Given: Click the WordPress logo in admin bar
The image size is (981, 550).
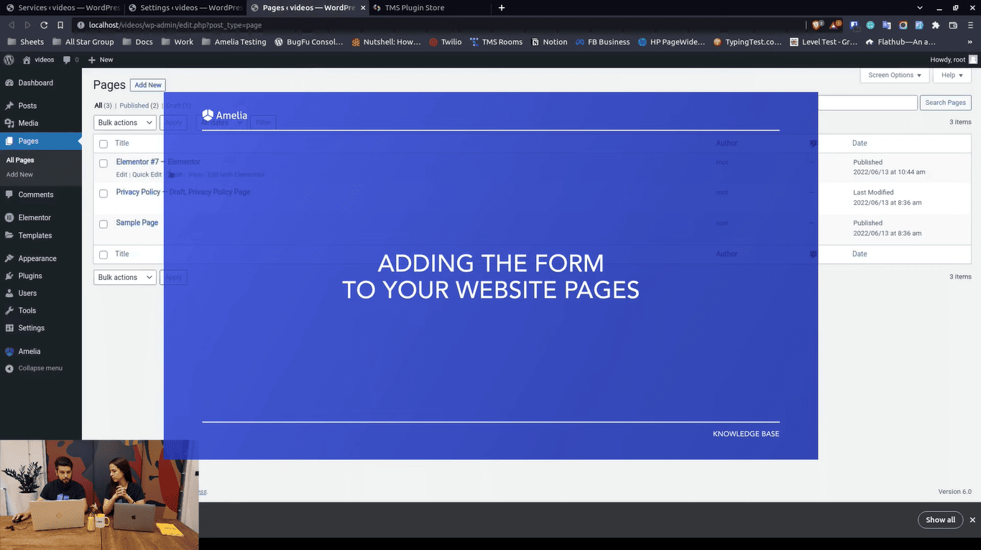Looking at the screenshot, I should (10, 60).
